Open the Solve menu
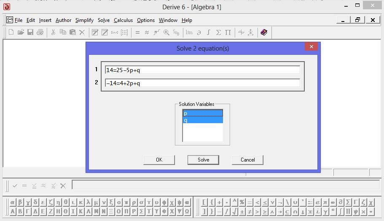 point(104,20)
